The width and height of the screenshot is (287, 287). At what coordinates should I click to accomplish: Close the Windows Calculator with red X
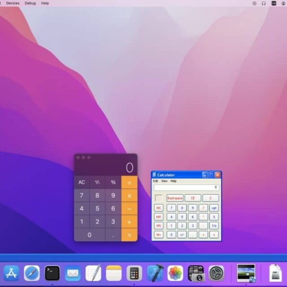(x=218, y=175)
